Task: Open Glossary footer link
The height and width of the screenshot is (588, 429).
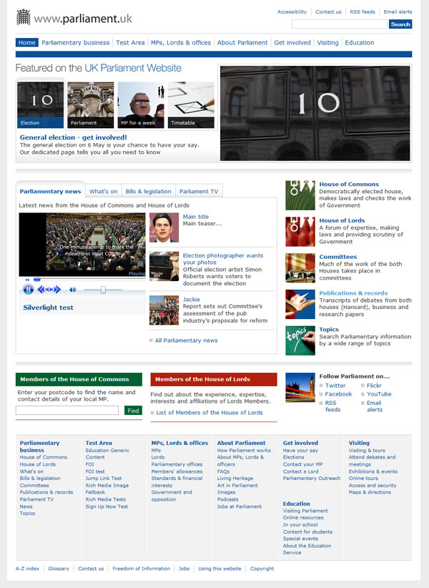Action: pos(59,569)
